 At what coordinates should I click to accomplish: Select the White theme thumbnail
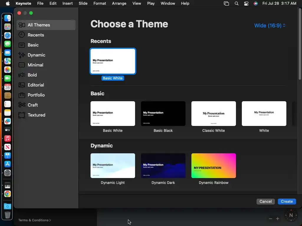tap(264, 114)
